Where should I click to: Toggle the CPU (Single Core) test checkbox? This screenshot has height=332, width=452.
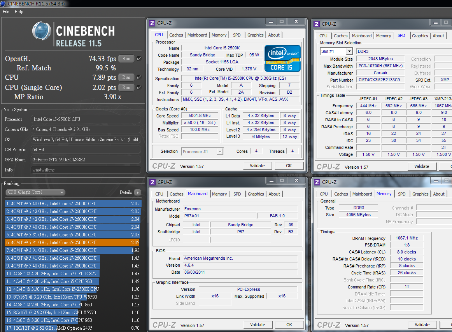pyautogui.click(x=139, y=87)
